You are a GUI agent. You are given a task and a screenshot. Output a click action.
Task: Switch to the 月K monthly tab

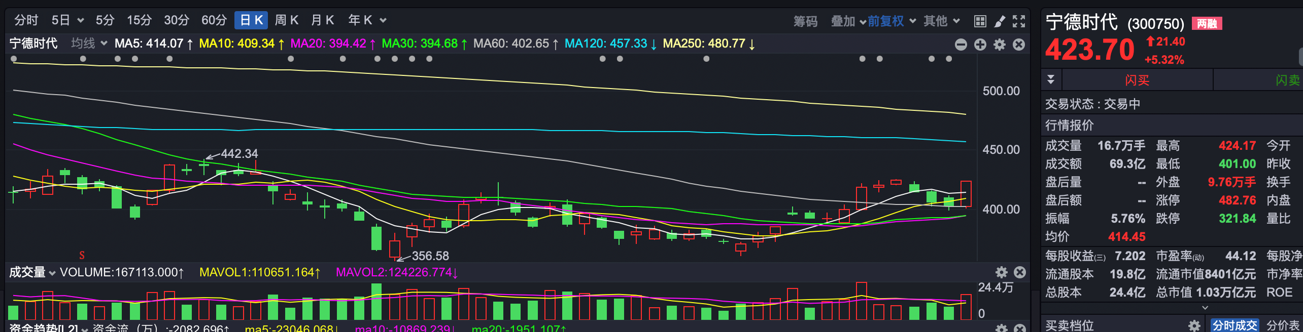[323, 20]
